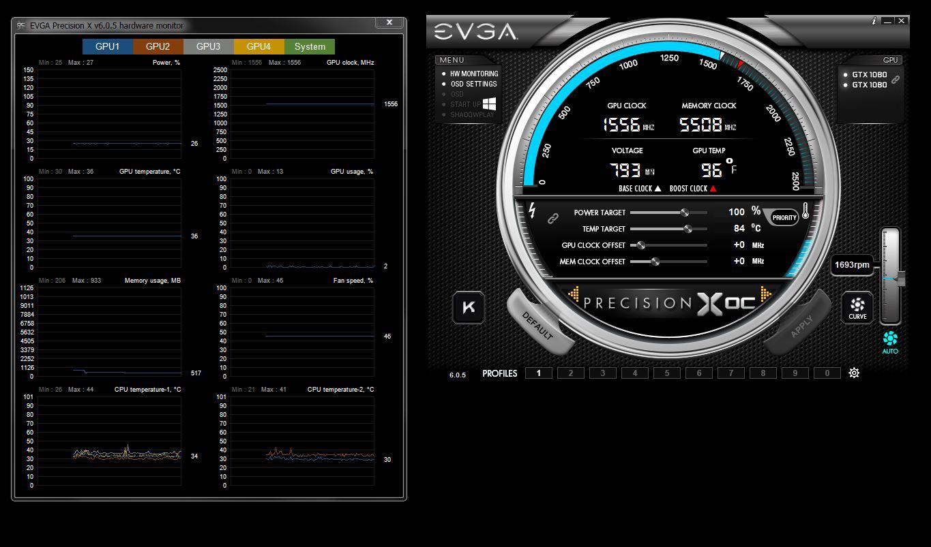The width and height of the screenshot is (931, 547).
Task: Click the Temp Target slider handle
Action: [x=688, y=229]
